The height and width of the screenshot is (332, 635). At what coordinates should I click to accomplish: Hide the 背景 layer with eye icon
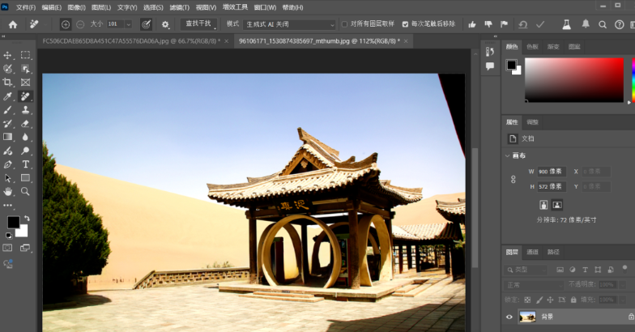point(509,317)
